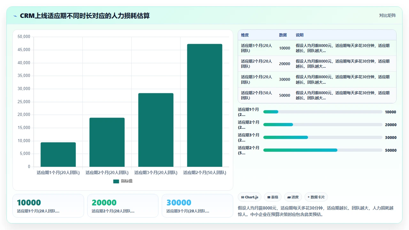The image size is (409, 230).
Task: Click the Chart.js chip
Action: [x=250, y=197]
